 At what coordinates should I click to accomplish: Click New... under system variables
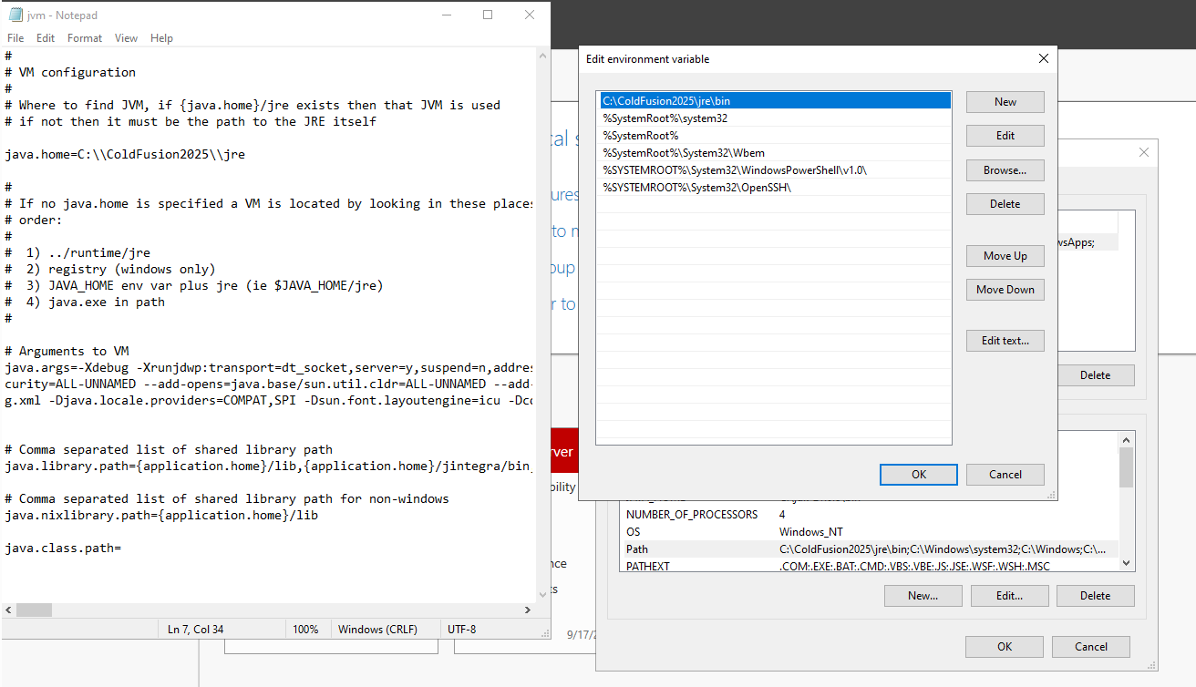923,596
